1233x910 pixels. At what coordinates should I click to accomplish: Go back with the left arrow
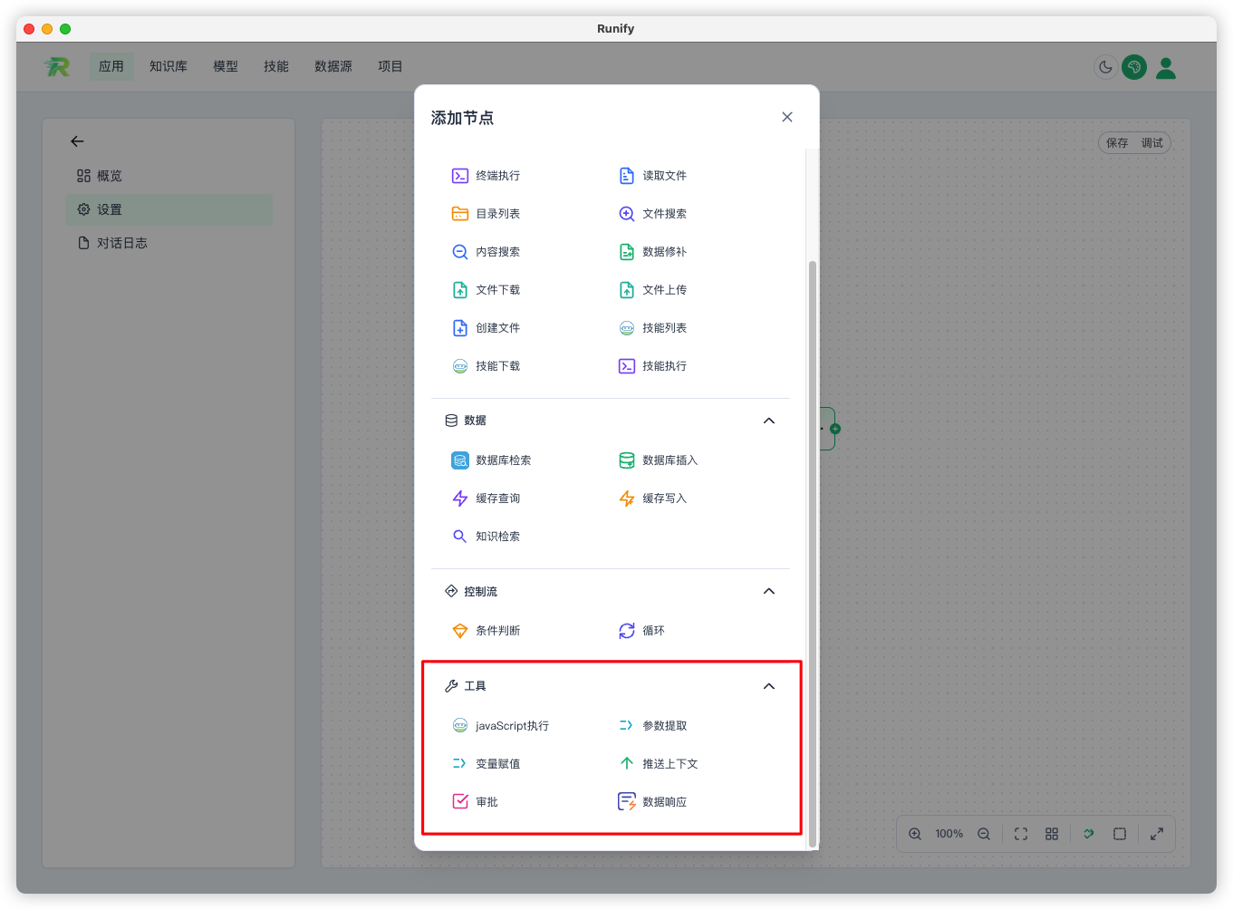click(77, 141)
